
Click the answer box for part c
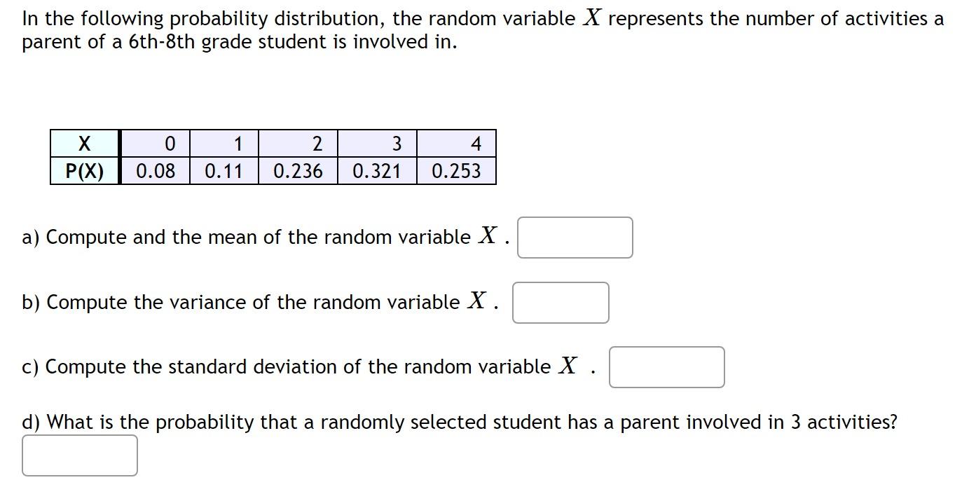667,366
